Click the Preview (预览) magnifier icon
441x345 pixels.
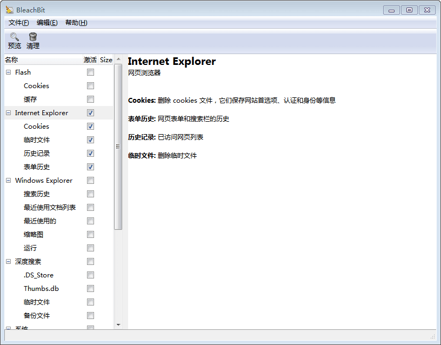(15, 37)
